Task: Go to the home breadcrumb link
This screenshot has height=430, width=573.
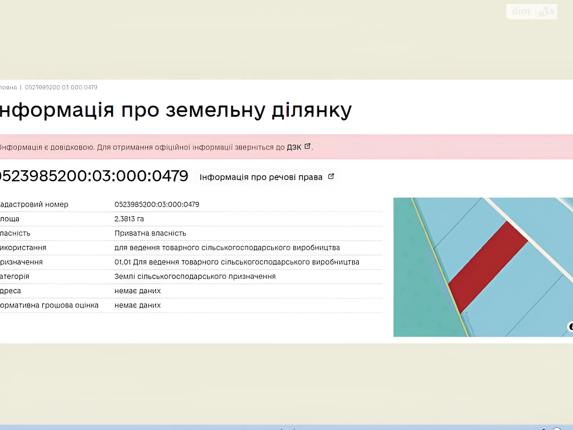Action: 8,87
